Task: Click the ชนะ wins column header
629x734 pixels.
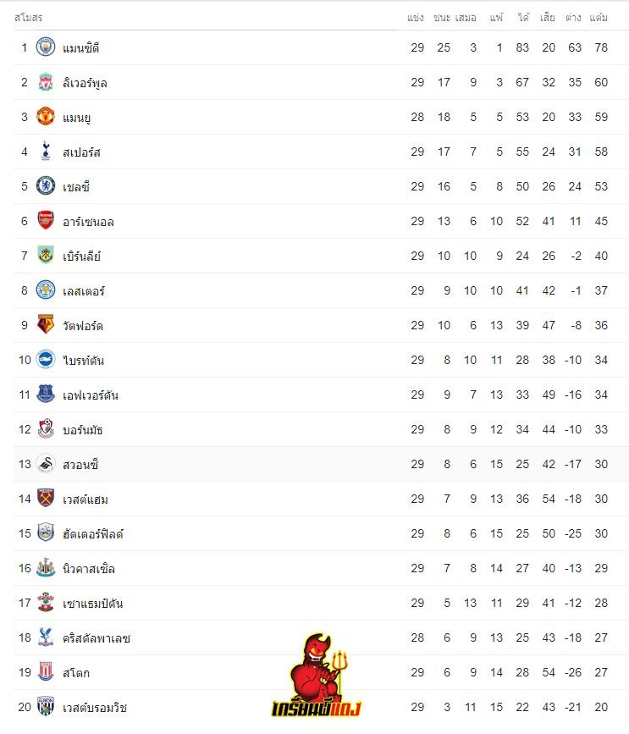Action: pos(442,18)
